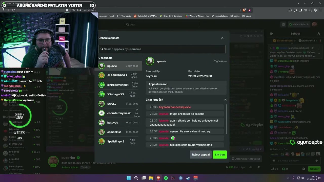
Task: Open chat settings gear icon
Action: click(304, 169)
